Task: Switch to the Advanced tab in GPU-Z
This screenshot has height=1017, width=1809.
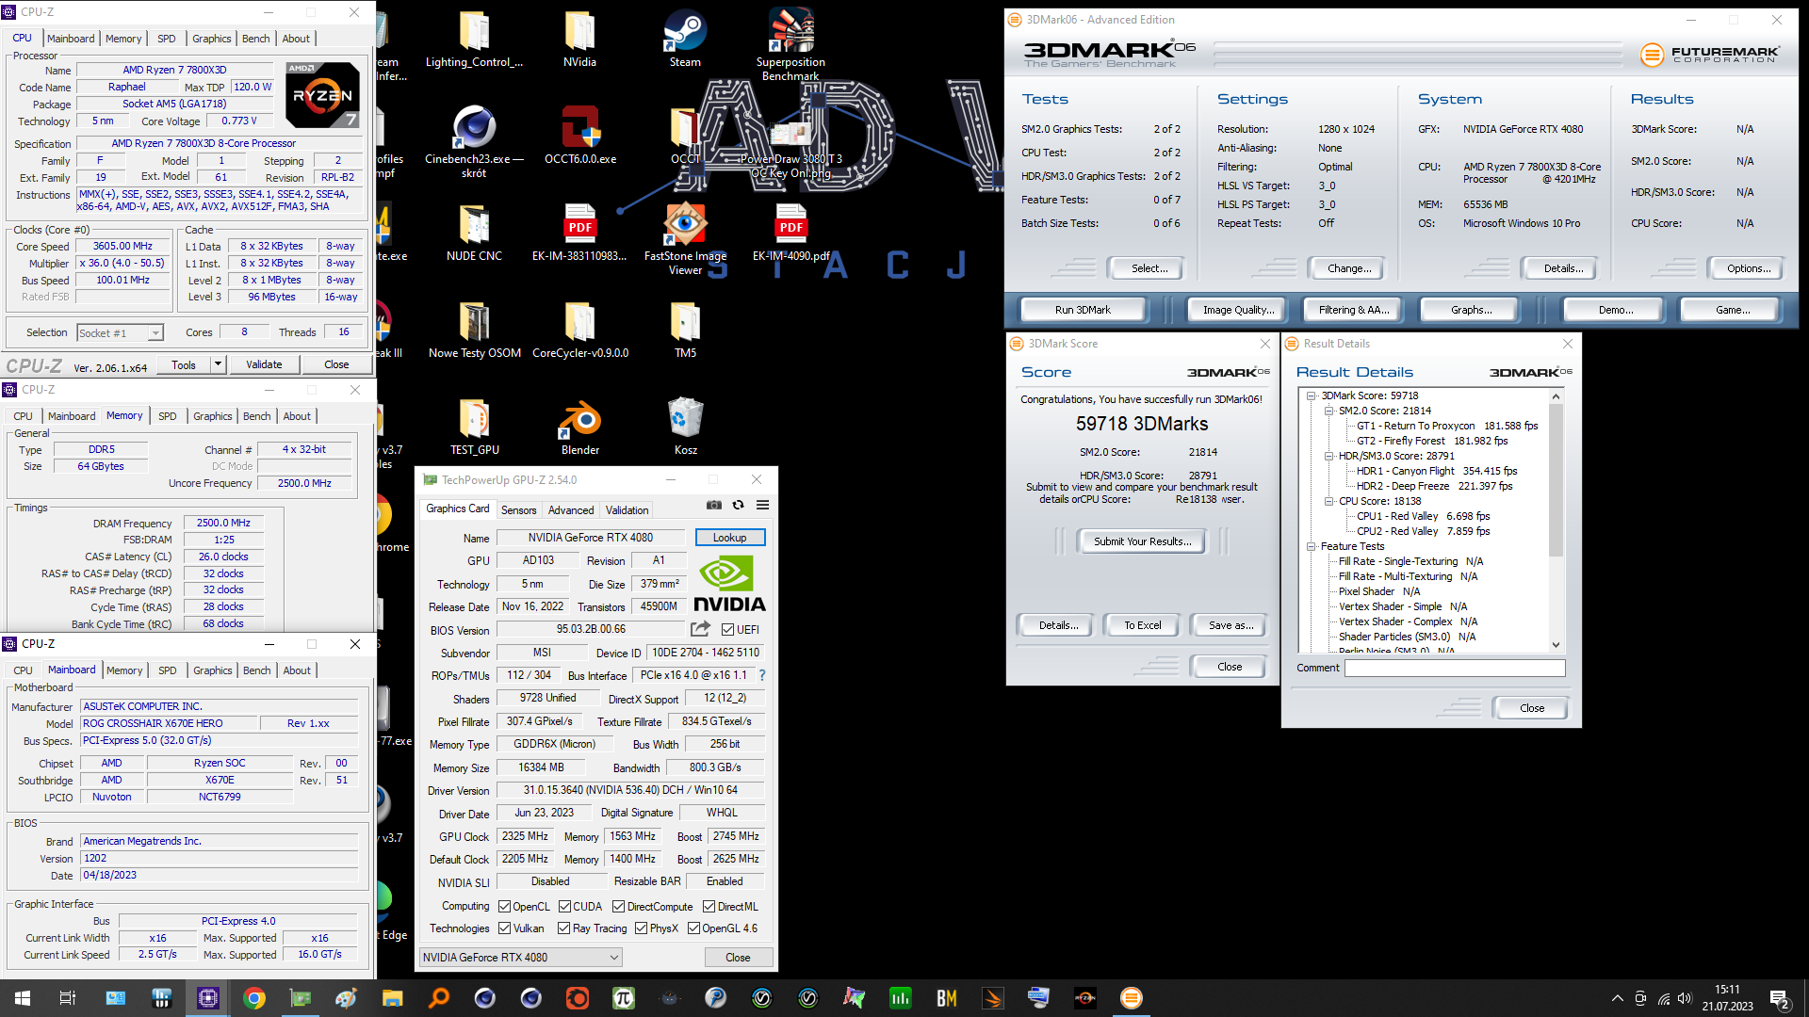Action: (571, 510)
